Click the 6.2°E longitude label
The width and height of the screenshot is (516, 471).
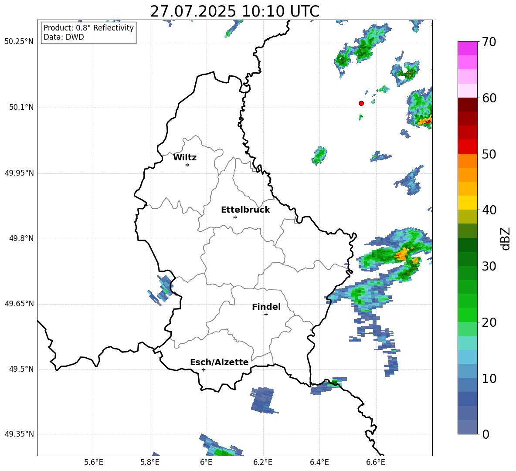[263, 462]
